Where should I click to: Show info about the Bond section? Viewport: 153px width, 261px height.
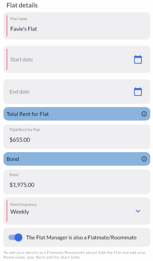[x=144, y=159]
